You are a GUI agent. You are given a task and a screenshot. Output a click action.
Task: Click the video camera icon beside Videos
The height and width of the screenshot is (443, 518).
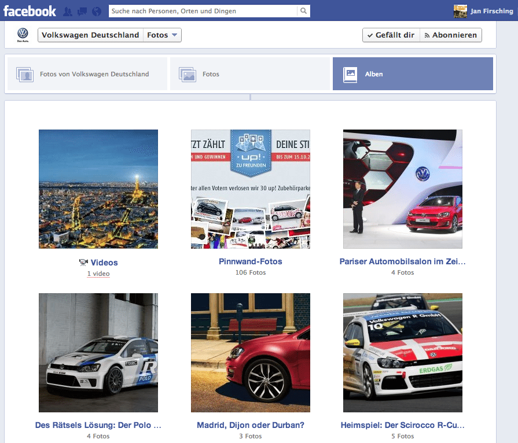tap(83, 263)
